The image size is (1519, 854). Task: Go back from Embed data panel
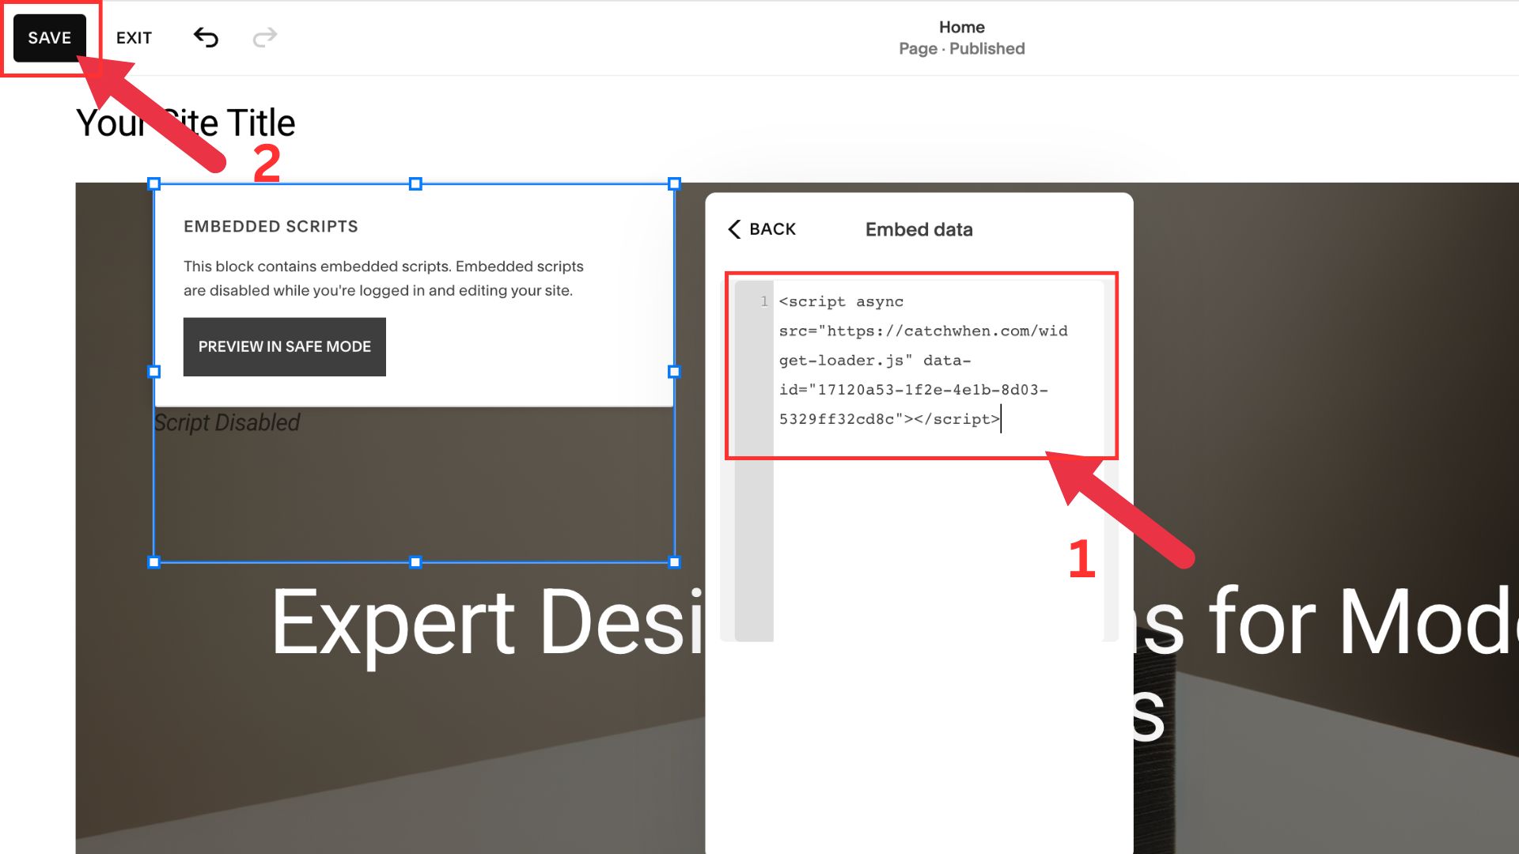click(762, 229)
